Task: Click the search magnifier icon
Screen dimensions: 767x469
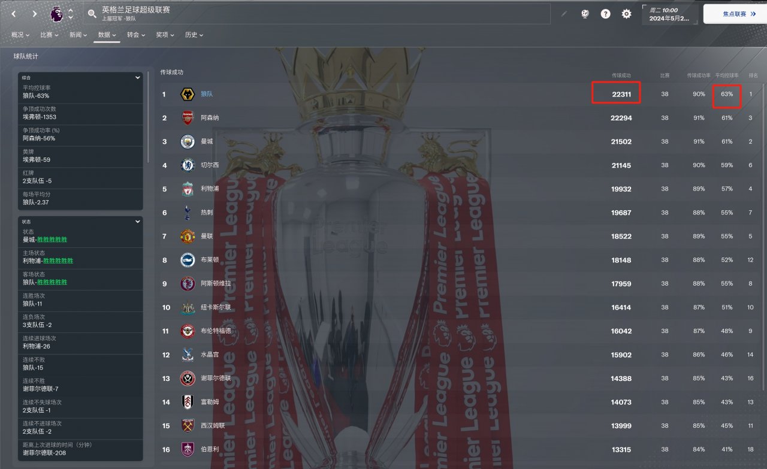Action: [x=92, y=13]
